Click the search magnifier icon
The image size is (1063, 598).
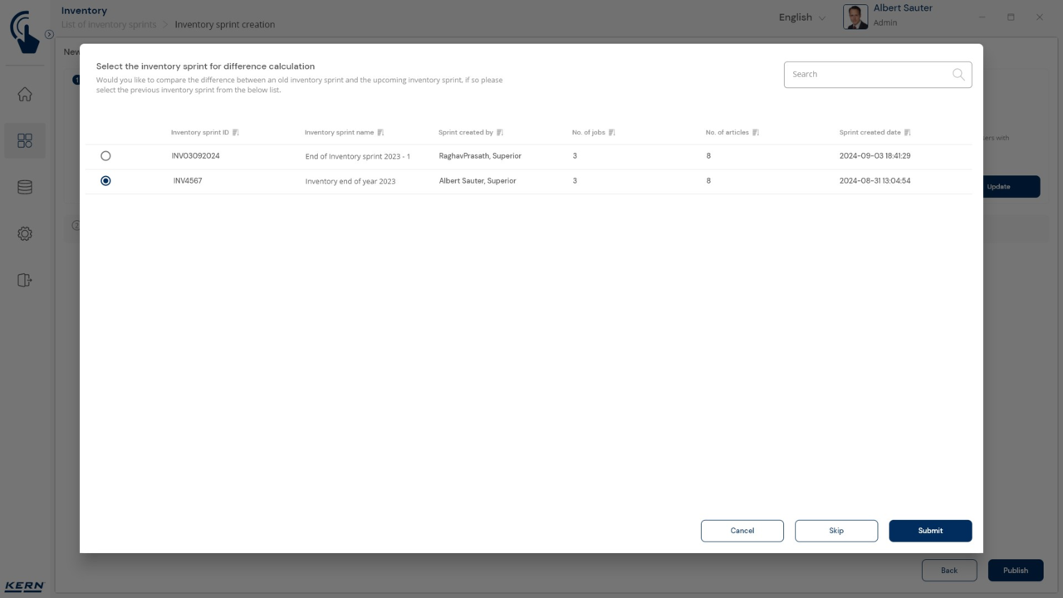point(958,75)
